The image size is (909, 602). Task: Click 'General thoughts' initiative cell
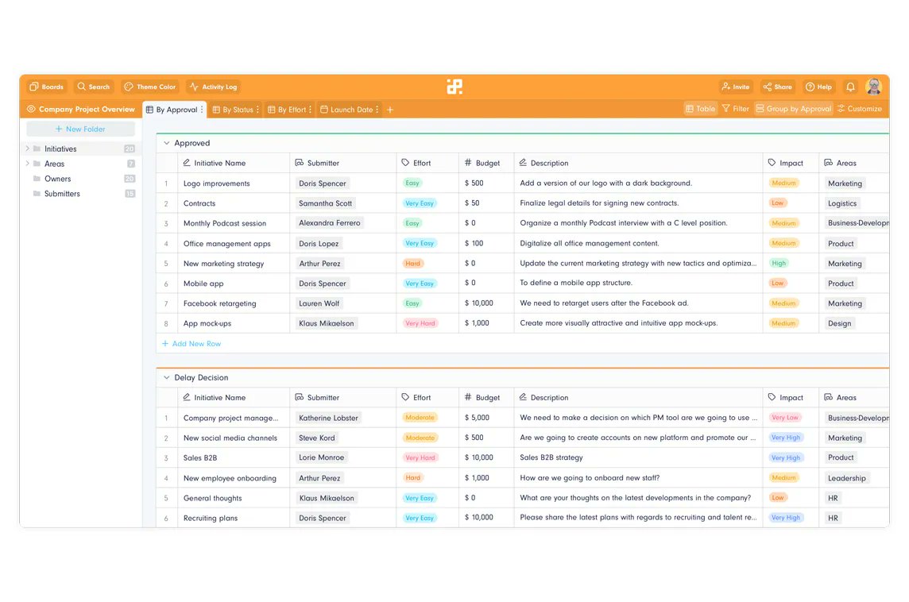pyautogui.click(x=234, y=498)
